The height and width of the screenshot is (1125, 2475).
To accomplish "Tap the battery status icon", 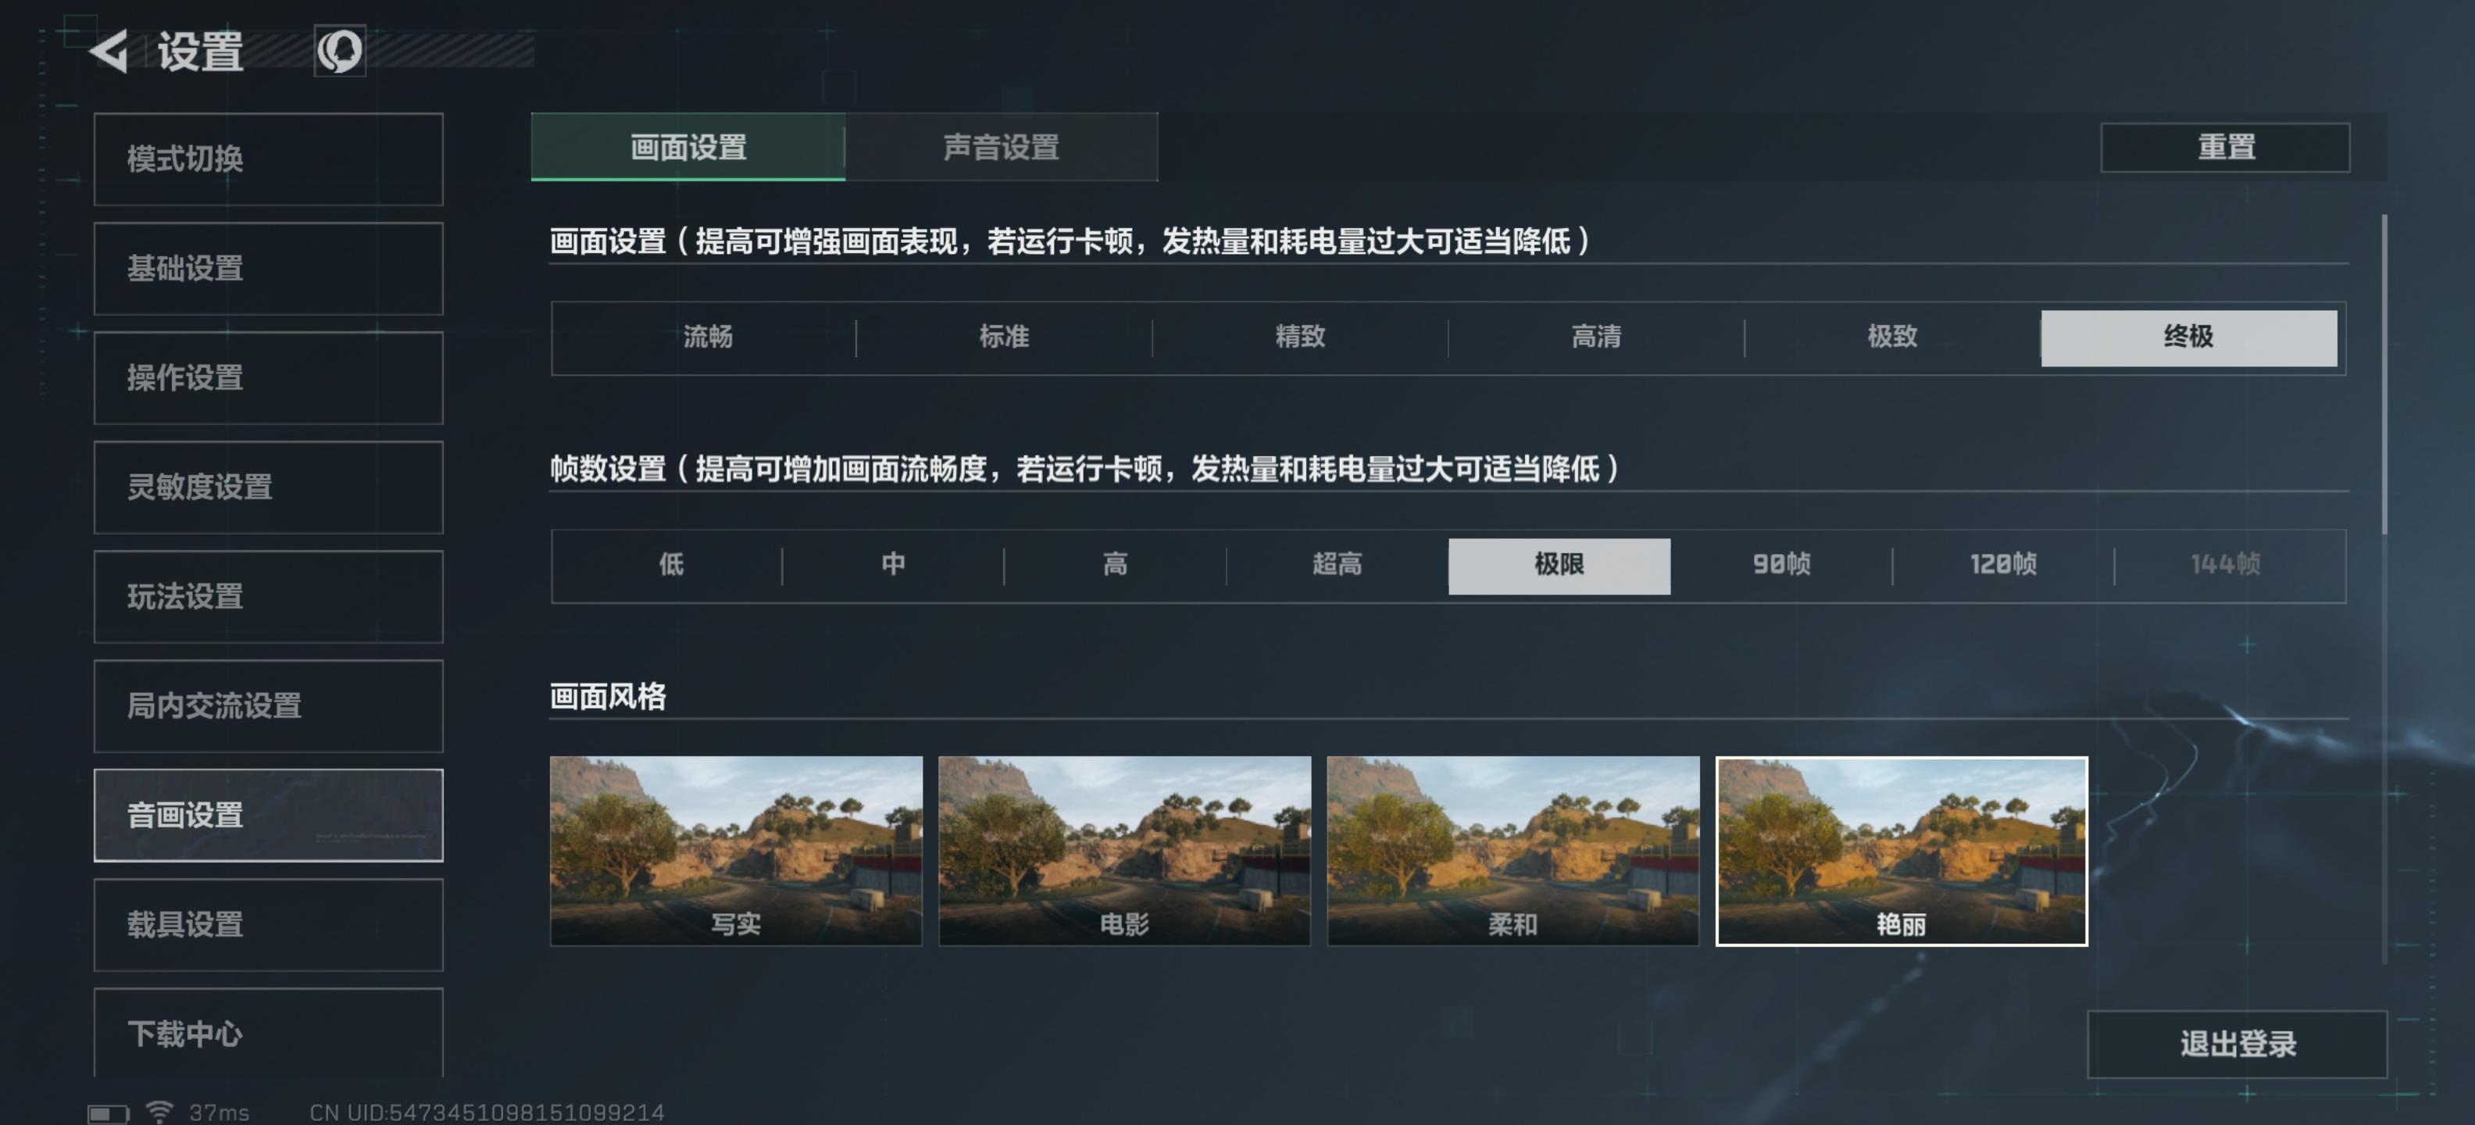I will coord(109,1113).
